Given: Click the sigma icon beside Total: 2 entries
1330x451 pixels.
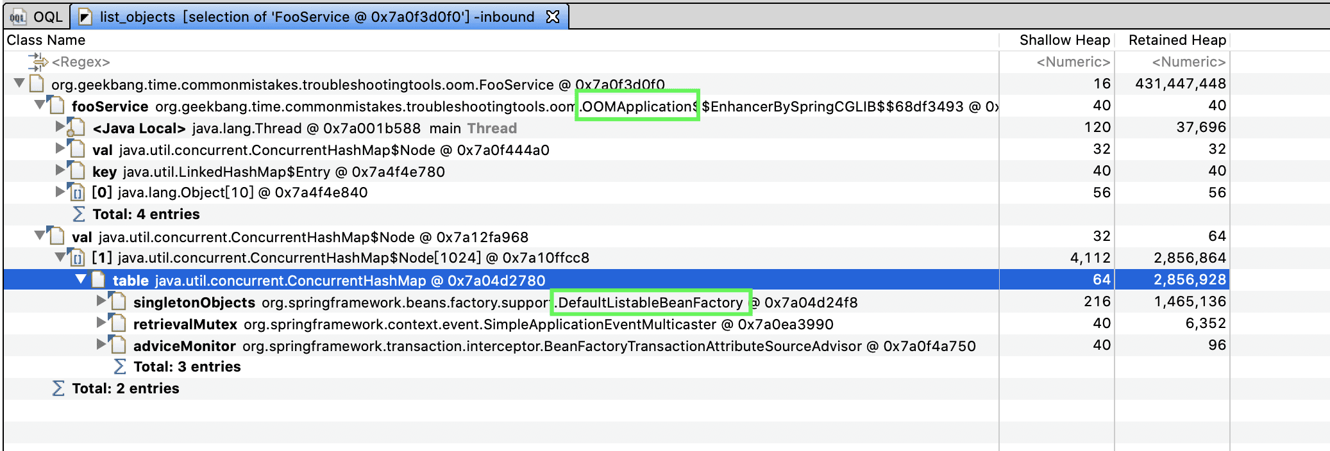Looking at the screenshot, I should (58, 388).
